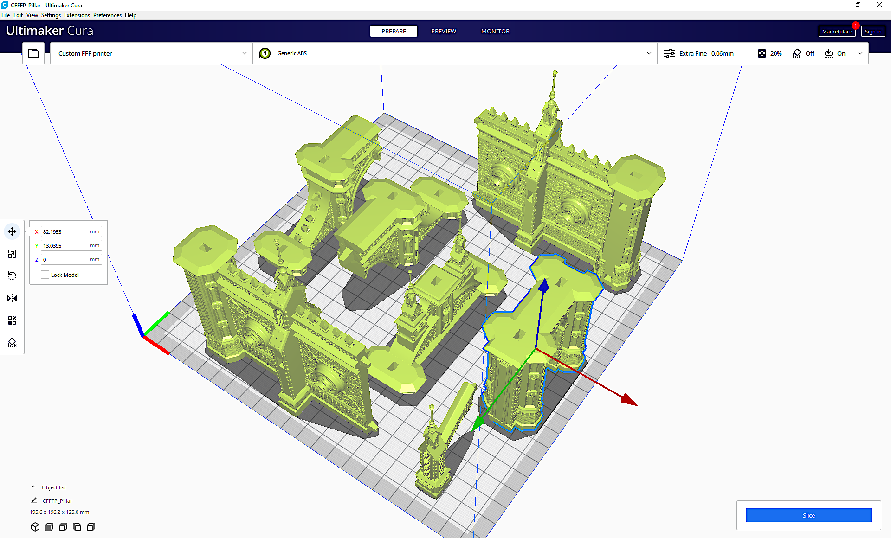Select the Scale tool icon
The height and width of the screenshot is (538, 891).
tap(12, 254)
